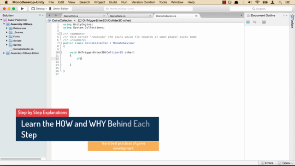Open the Edit menu
Viewport: 295px width, 166px height.
coord(61,2)
